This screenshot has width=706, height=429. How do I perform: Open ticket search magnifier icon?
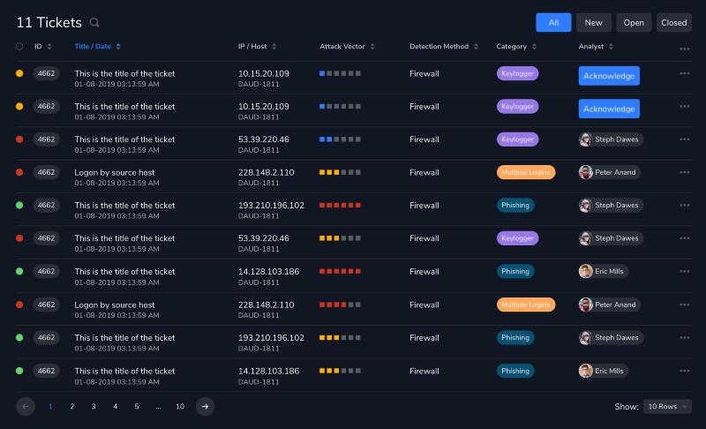coord(94,22)
